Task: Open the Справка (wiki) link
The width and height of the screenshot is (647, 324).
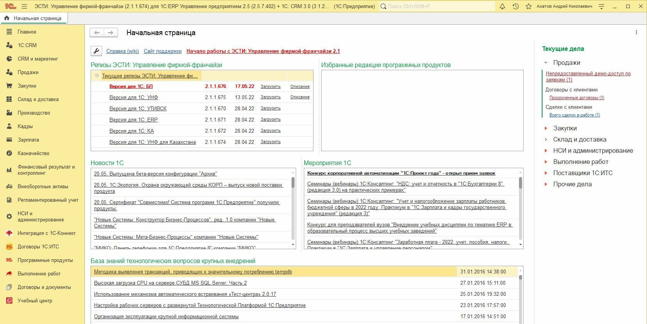Action: pyautogui.click(x=123, y=51)
